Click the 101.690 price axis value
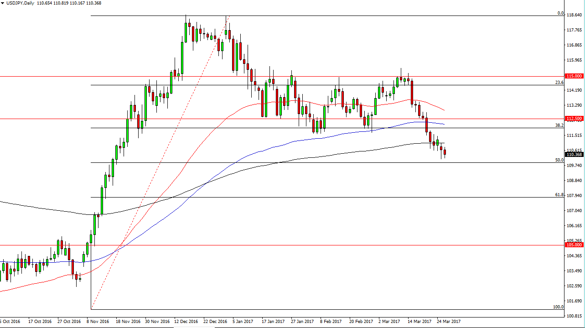The width and height of the screenshot is (585, 328). [x=574, y=302]
